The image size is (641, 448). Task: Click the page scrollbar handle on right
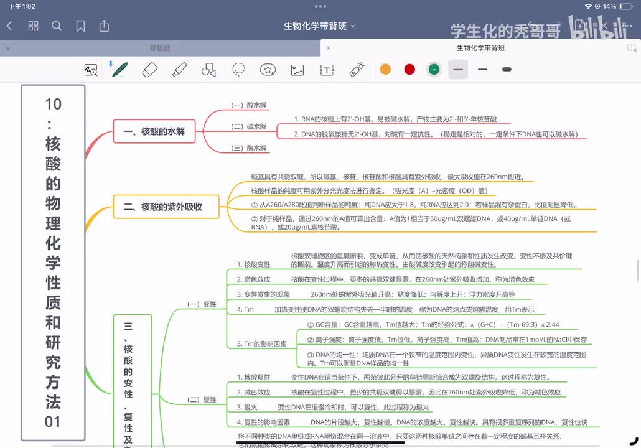[638, 271]
